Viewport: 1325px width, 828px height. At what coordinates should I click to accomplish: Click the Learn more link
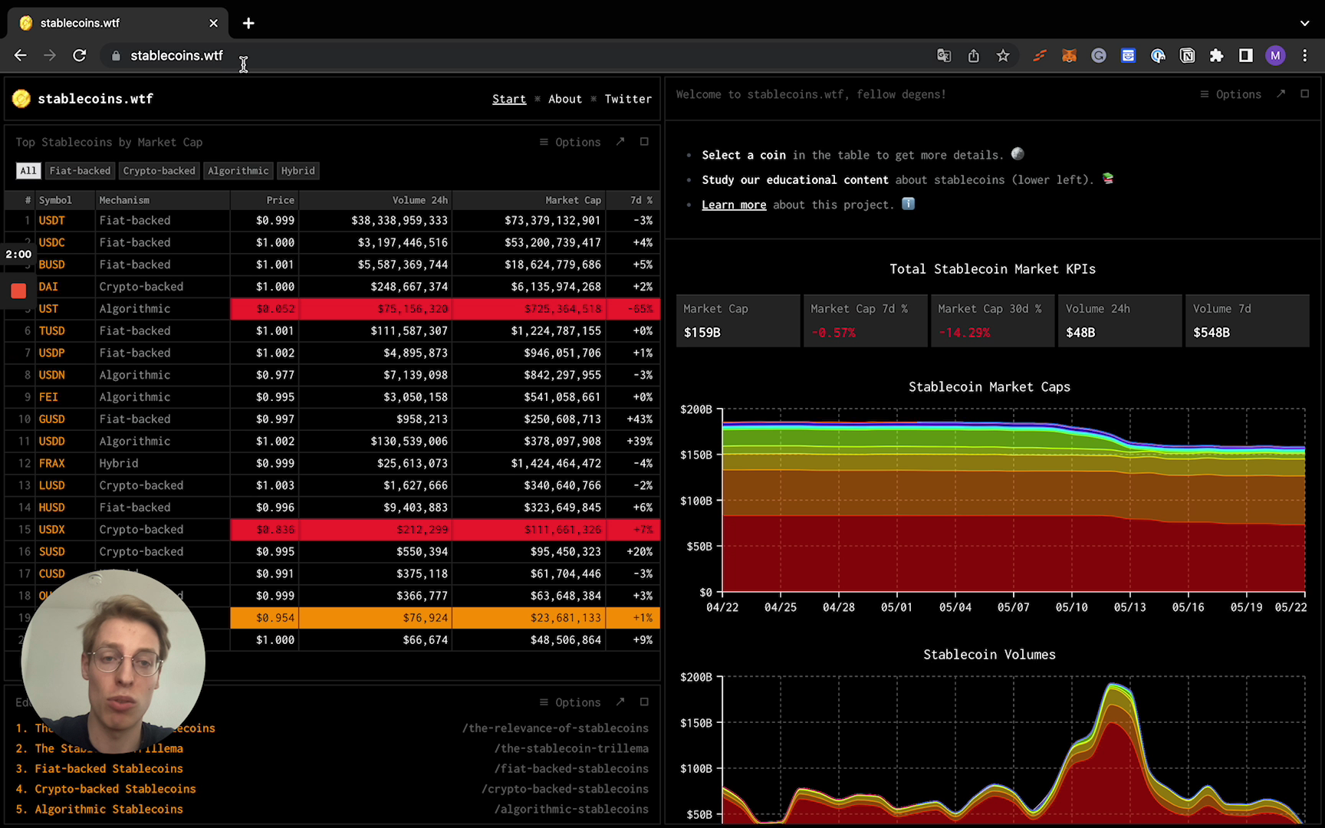[x=734, y=205]
